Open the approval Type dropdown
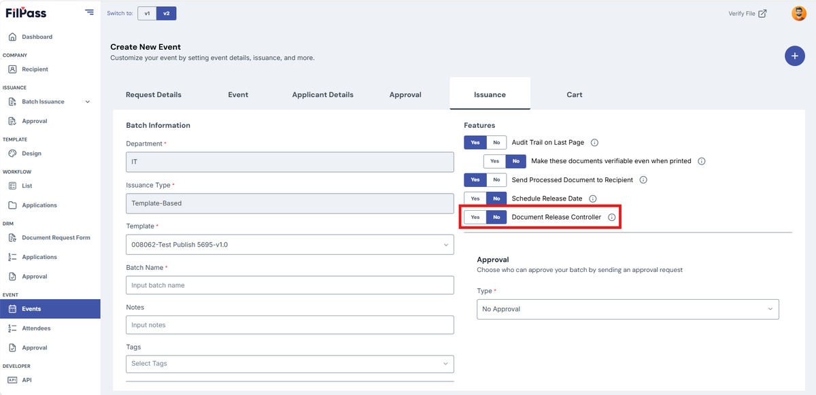 pos(628,309)
